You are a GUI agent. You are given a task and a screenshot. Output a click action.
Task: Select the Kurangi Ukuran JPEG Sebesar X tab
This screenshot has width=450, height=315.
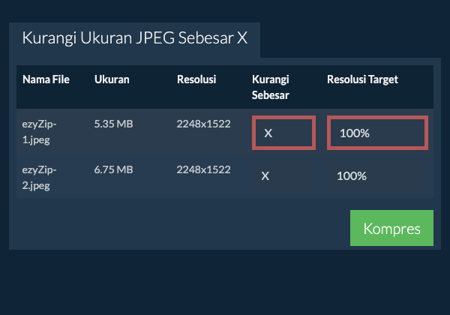(x=134, y=39)
